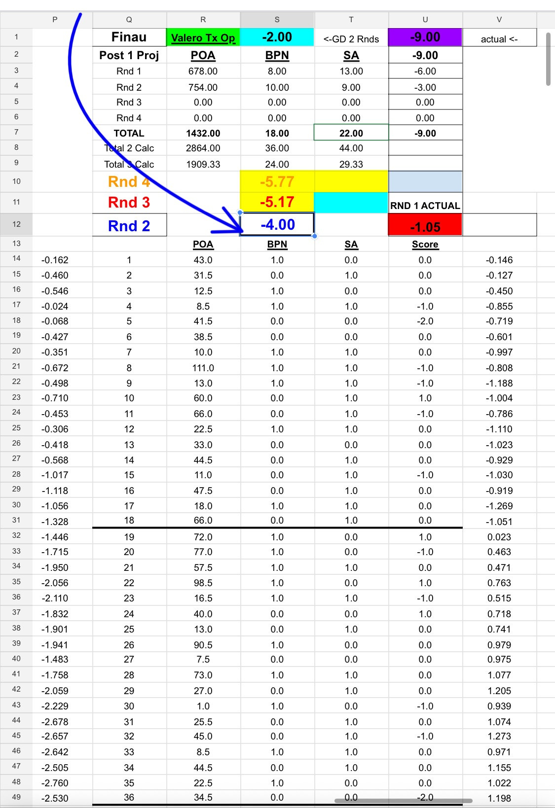Select column header T
Screen dimensions: 555x808
[x=351, y=20]
